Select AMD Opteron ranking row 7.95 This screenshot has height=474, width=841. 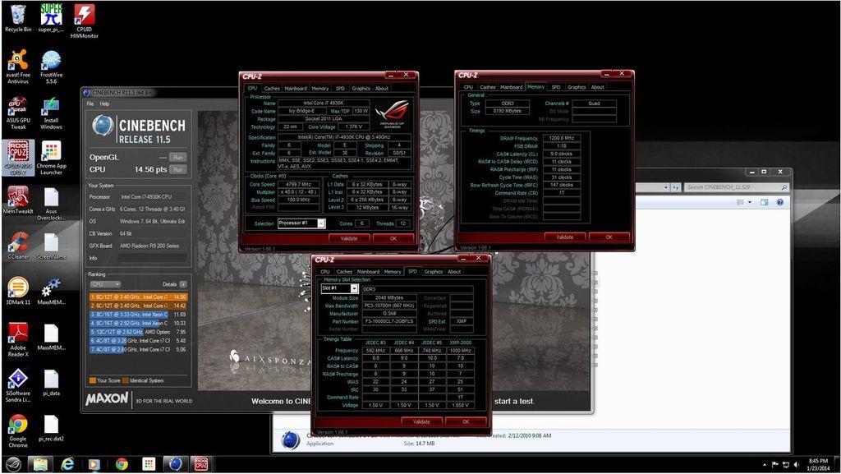click(138, 332)
